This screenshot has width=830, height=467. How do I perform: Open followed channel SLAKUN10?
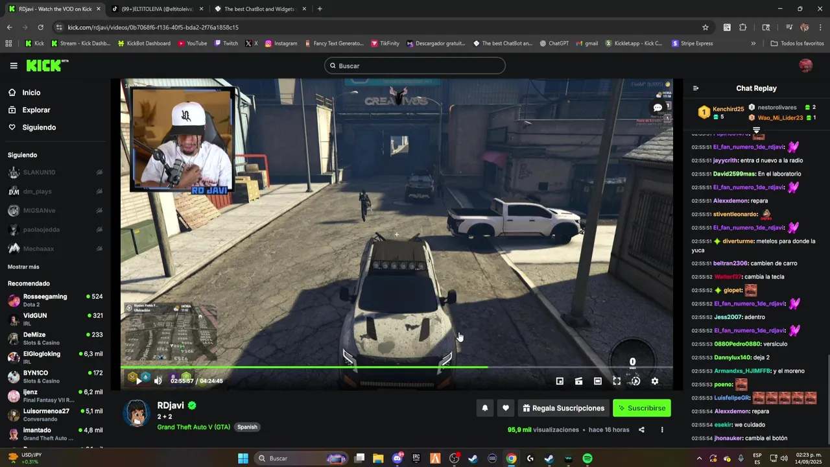pyautogui.click(x=55, y=173)
